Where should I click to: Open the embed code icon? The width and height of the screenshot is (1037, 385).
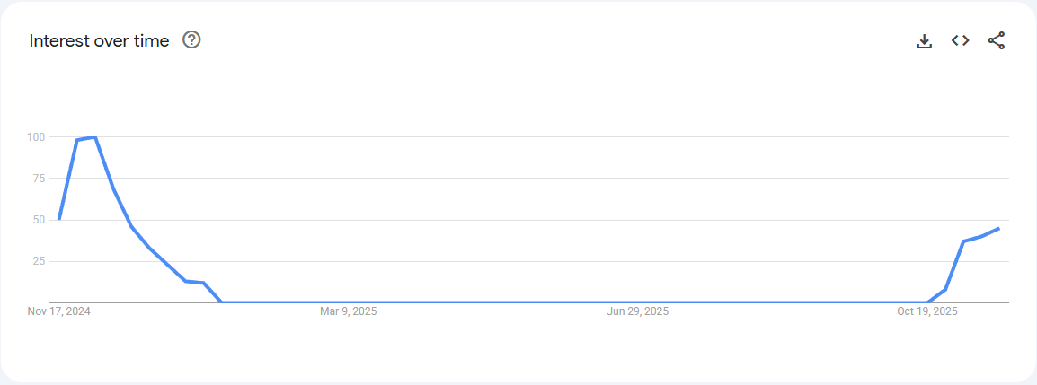960,40
